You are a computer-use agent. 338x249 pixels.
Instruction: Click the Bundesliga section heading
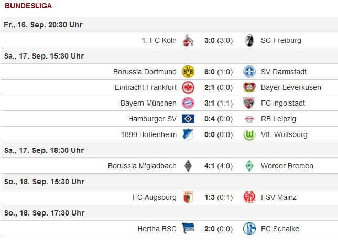pyautogui.click(x=28, y=6)
